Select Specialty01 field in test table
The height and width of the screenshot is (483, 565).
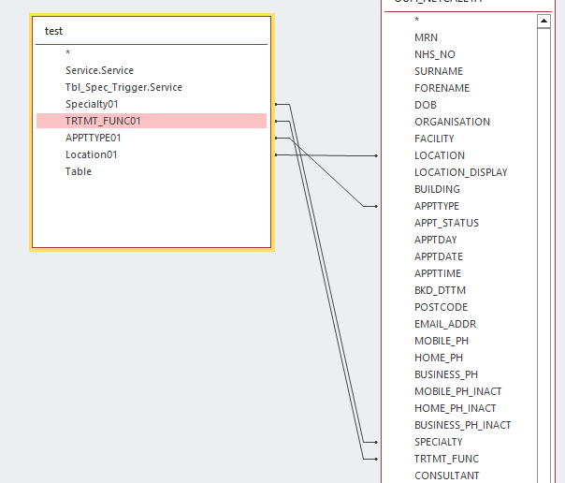(92, 104)
